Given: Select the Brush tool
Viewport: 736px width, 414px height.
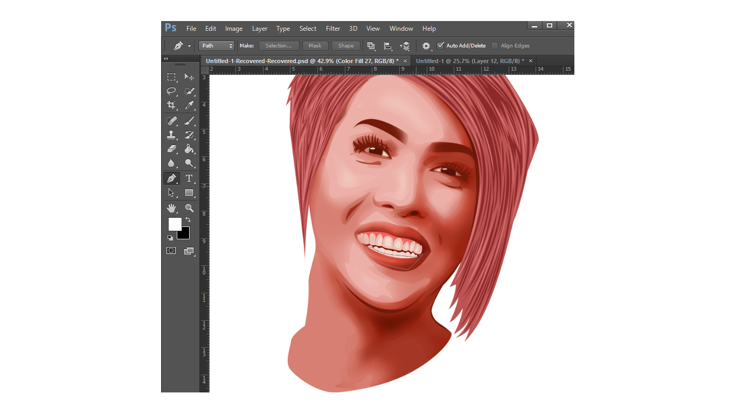Looking at the screenshot, I should click(x=189, y=121).
